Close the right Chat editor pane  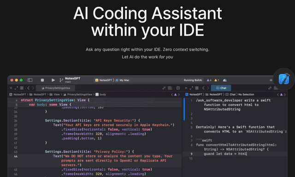point(186,88)
